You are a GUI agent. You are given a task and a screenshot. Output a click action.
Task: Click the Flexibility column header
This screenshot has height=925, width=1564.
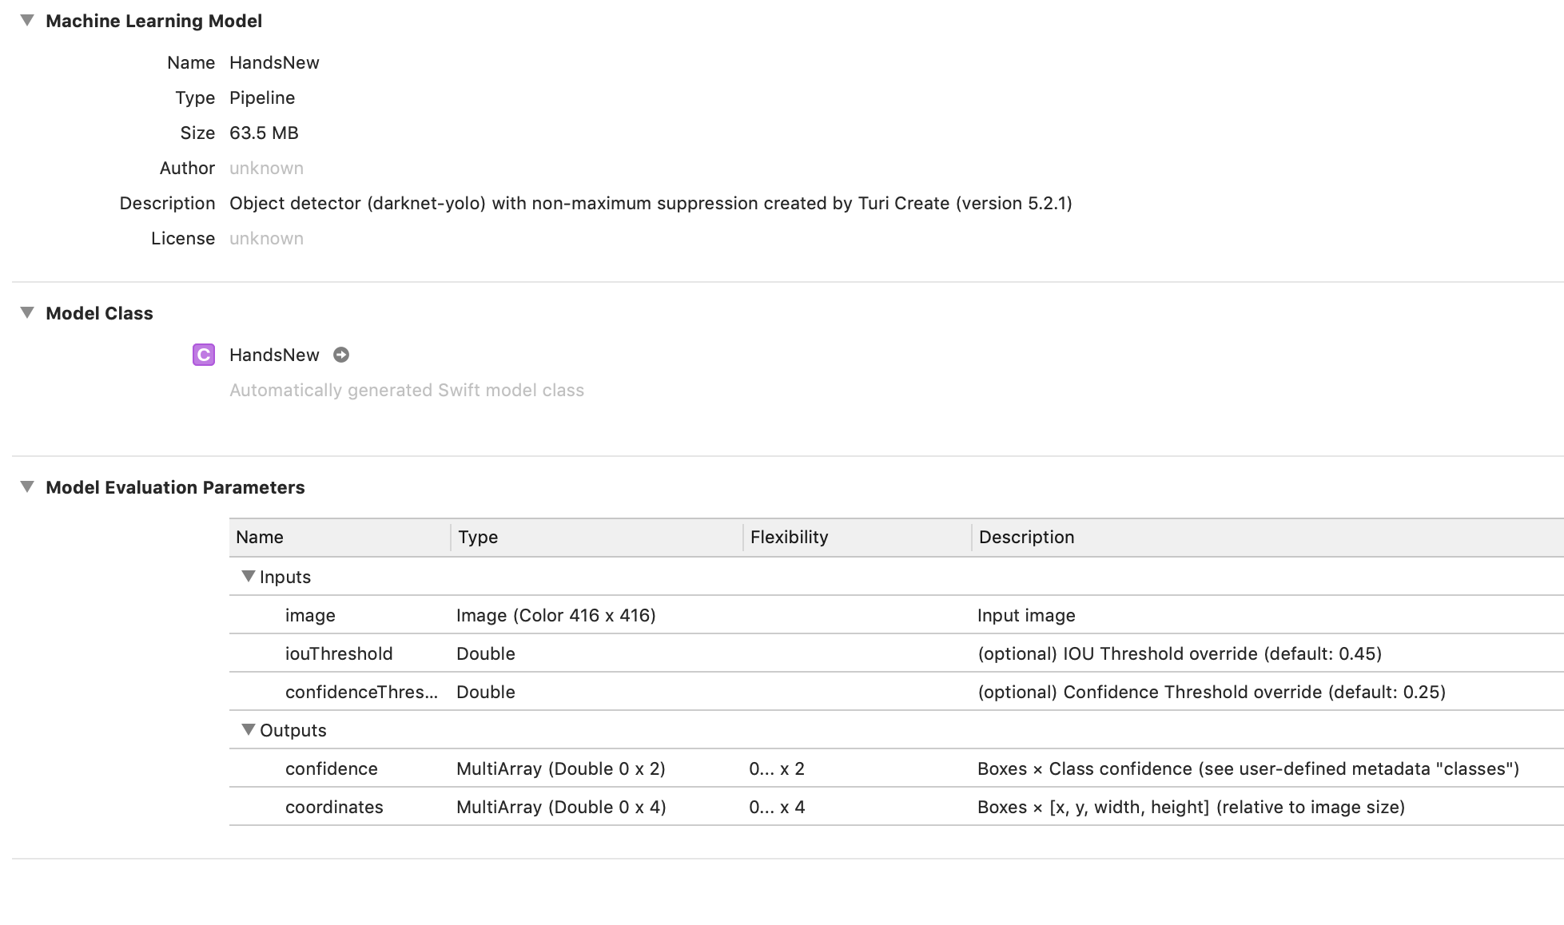tap(789, 537)
